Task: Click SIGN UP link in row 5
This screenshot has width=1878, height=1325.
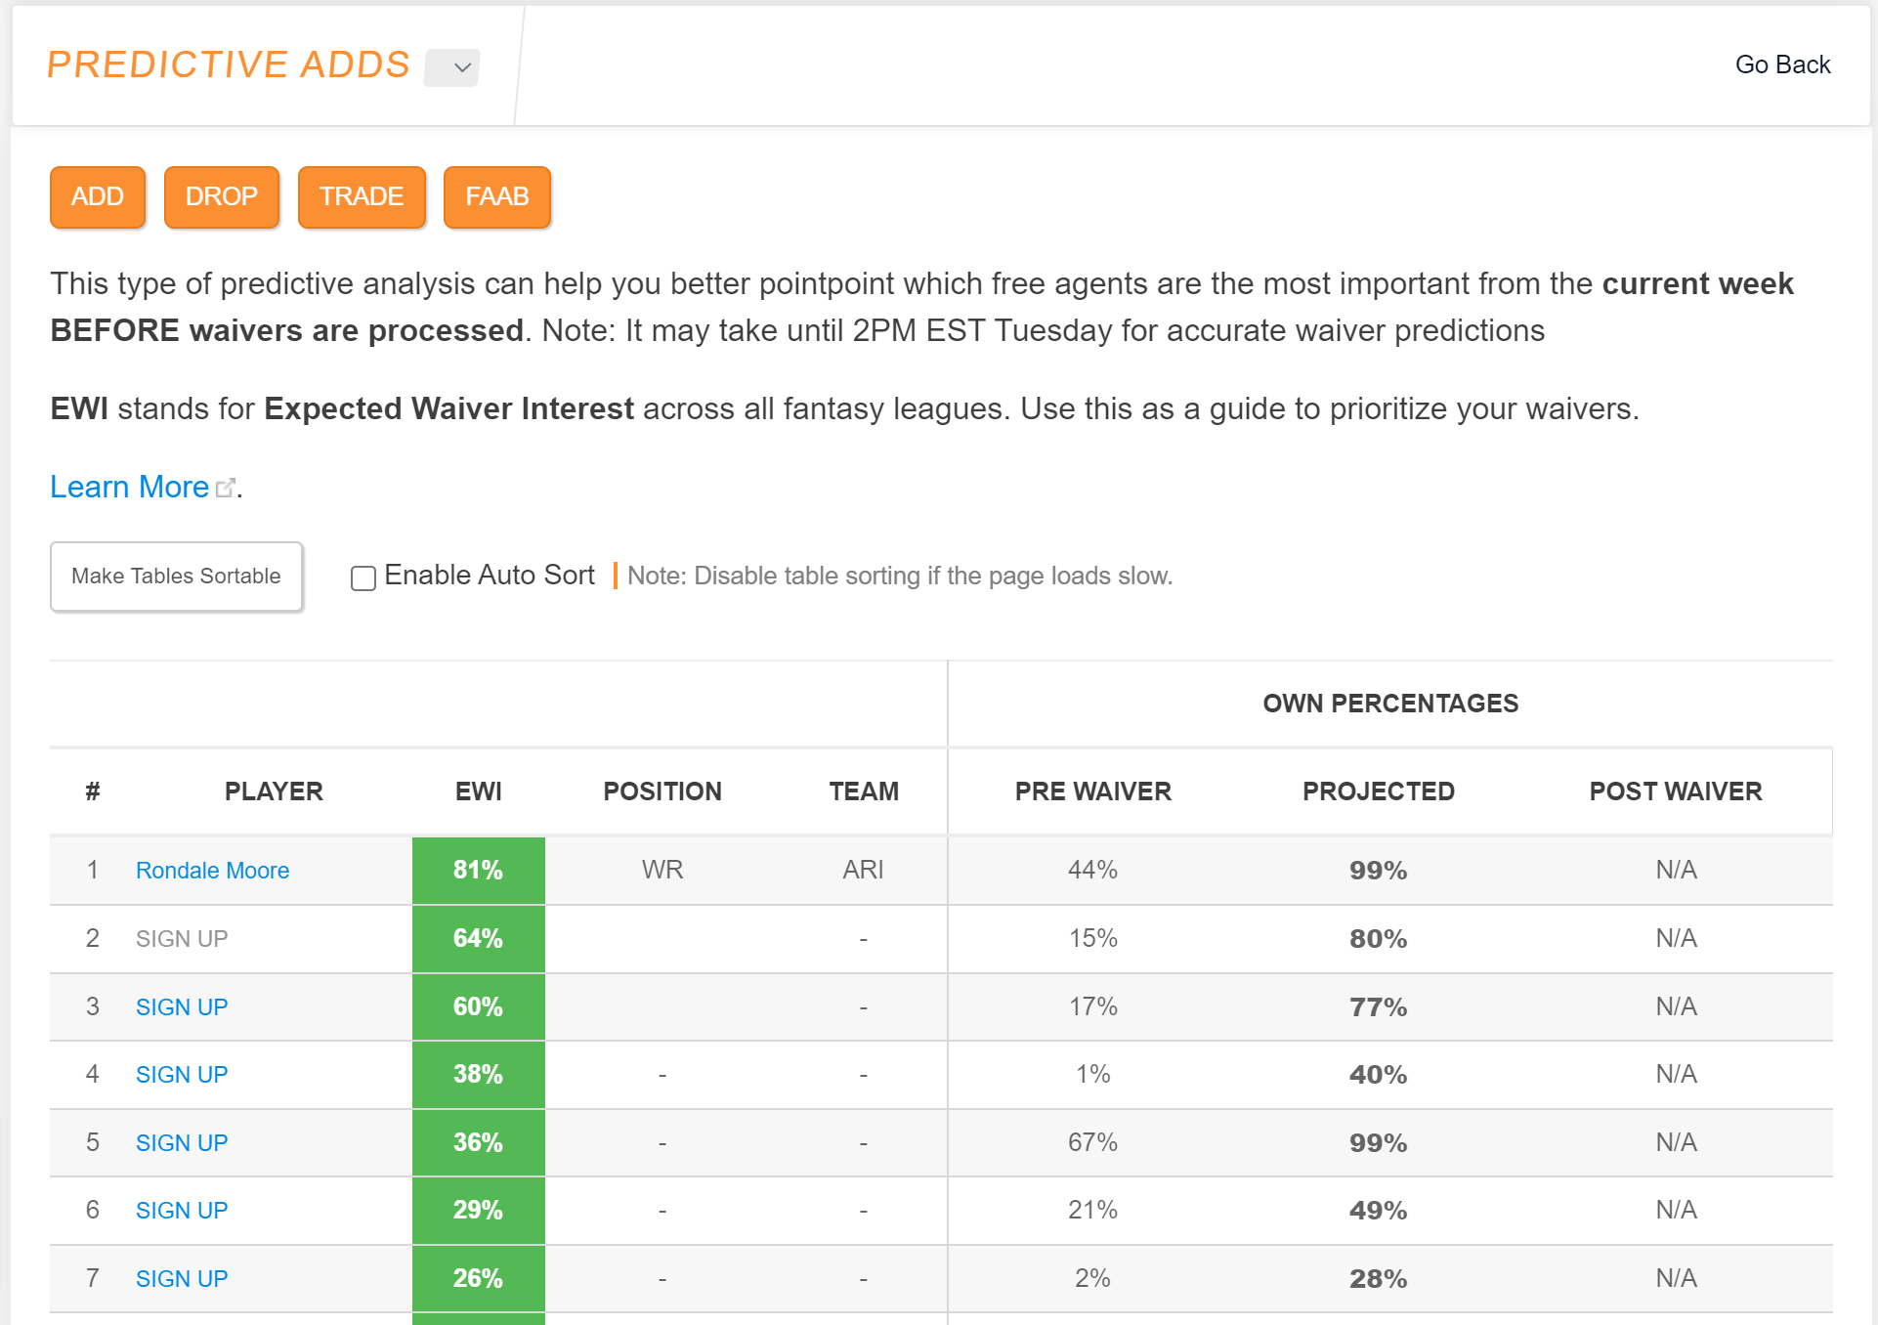Action: click(182, 1142)
